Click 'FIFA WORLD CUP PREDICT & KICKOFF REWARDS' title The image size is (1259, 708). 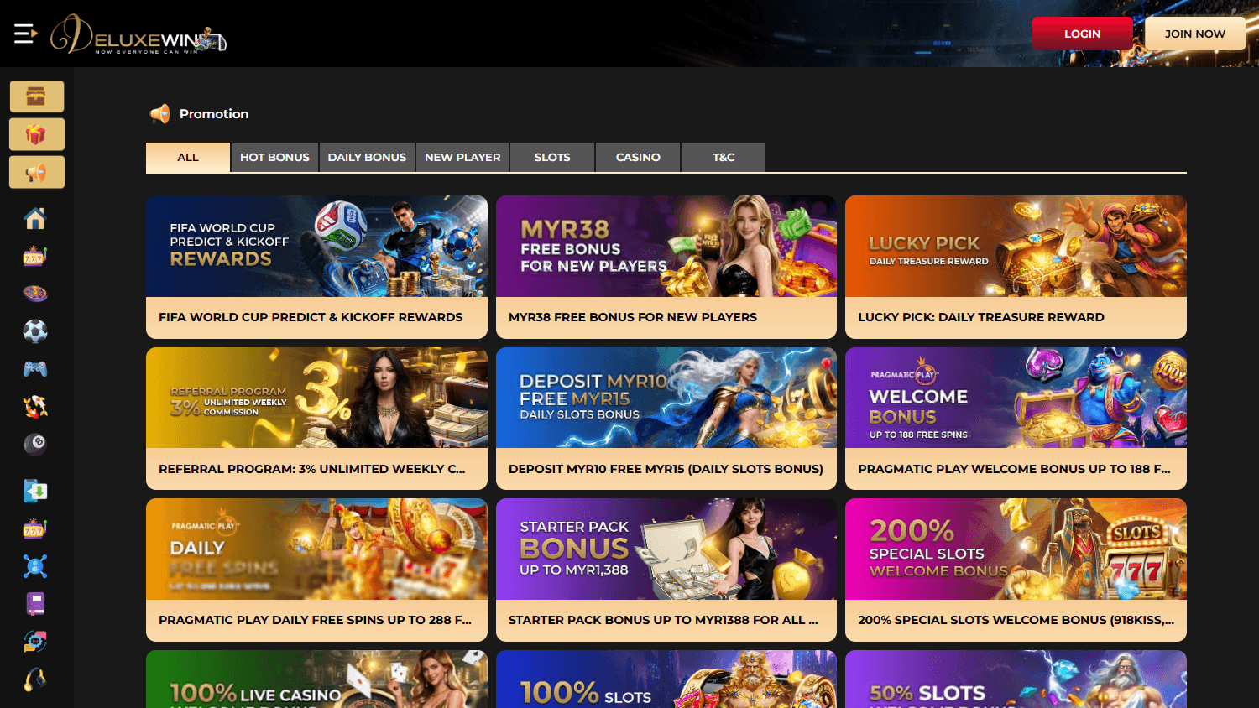(x=311, y=317)
